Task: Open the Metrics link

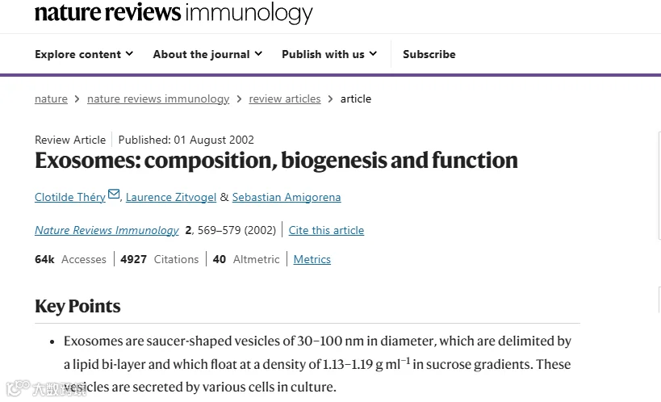Action: [312, 259]
